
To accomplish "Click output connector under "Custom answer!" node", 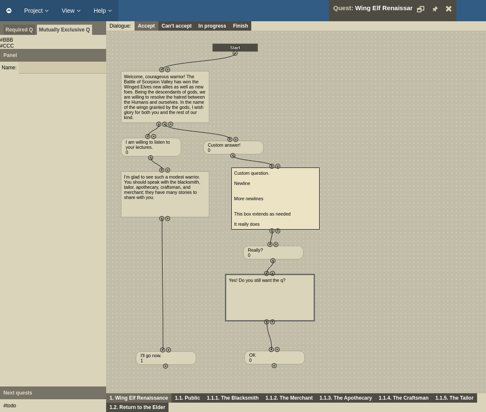I will click(x=233, y=156).
